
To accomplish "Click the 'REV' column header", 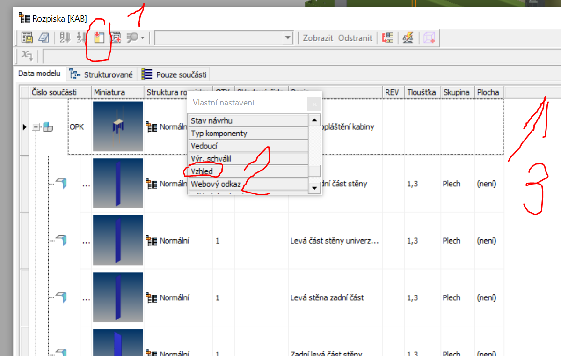I will 393,92.
